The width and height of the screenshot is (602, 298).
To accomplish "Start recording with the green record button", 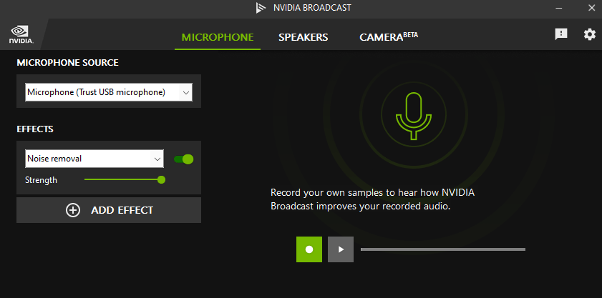I will tap(309, 249).
